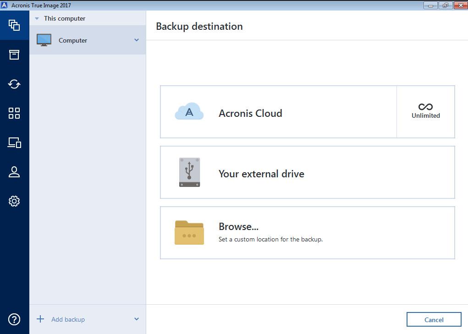Add a new backup from the sidebar
Screen dimensions: 468x334
[x=61, y=319]
